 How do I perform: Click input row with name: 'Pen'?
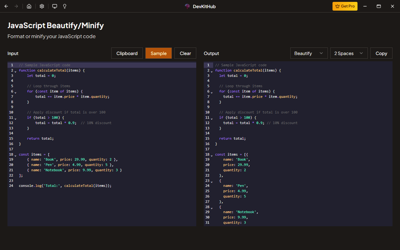pyautogui.click(x=70, y=165)
